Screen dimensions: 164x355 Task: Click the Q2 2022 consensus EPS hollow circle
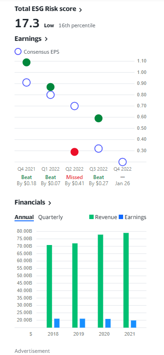coord(74,106)
